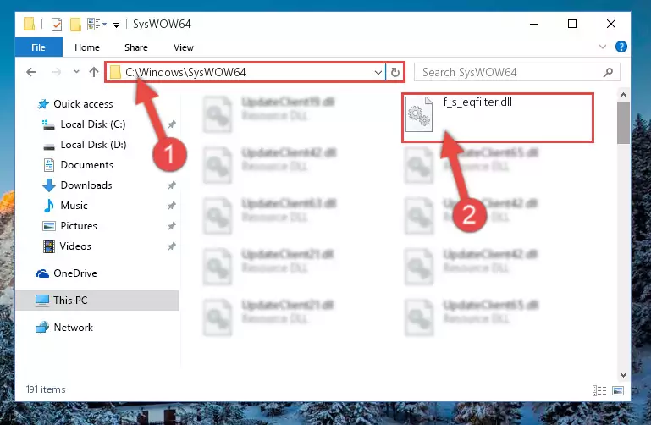This screenshot has height=425, width=651.
Task: Open Pictures in the sidebar
Action: (79, 226)
